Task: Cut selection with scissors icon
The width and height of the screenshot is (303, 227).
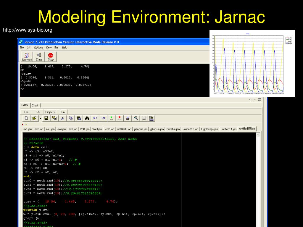Action: coord(62,118)
